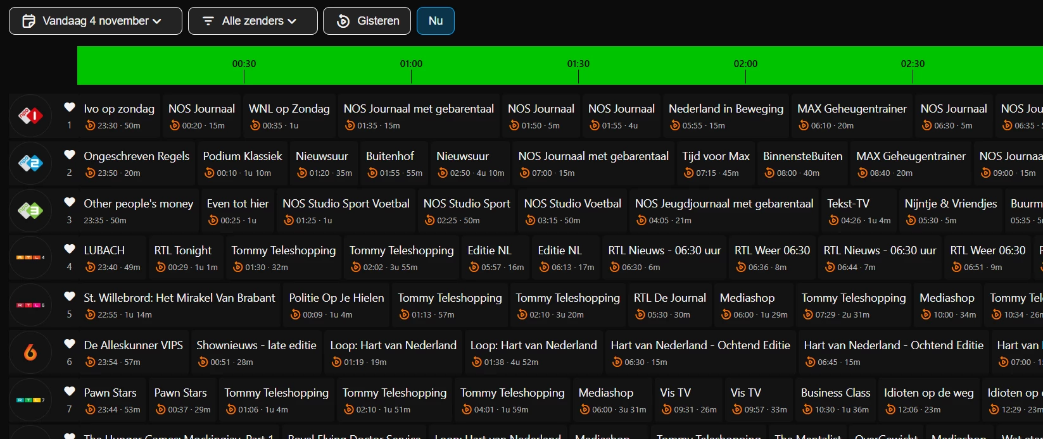Open NOS Jeugdjournaal met gebarentaal
Screen dimensions: 1043x439
point(724,211)
